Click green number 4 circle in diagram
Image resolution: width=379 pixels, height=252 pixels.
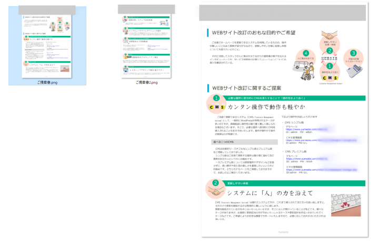[x=306, y=53]
